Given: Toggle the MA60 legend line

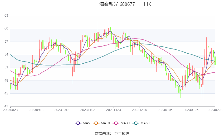Looking at the screenshot, I should (x=141, y=123).
